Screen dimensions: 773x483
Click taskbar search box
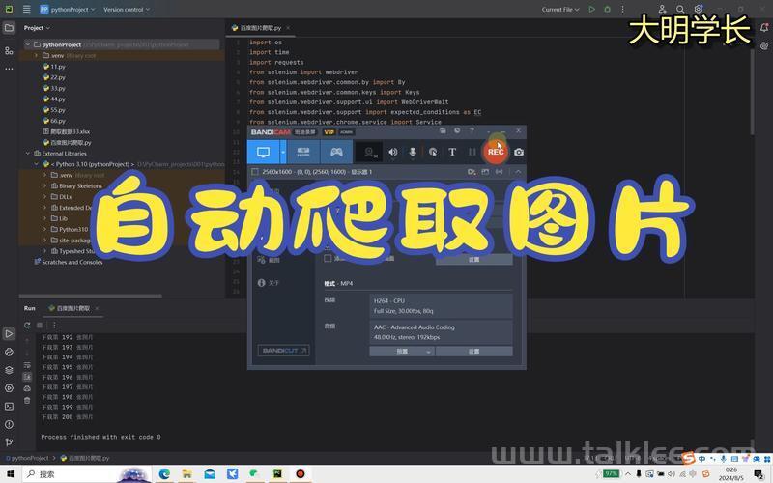[x=86, y=474]
